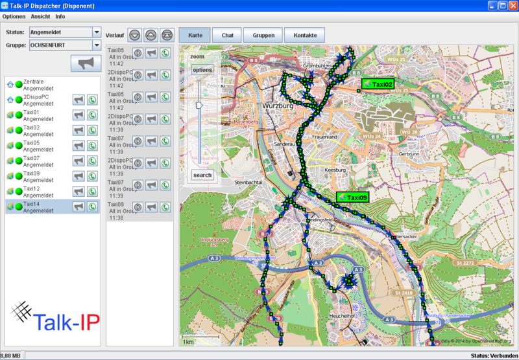This screenshot has height=360, width=519.
Task: Click the map search button
Action: tap(202, 175)
